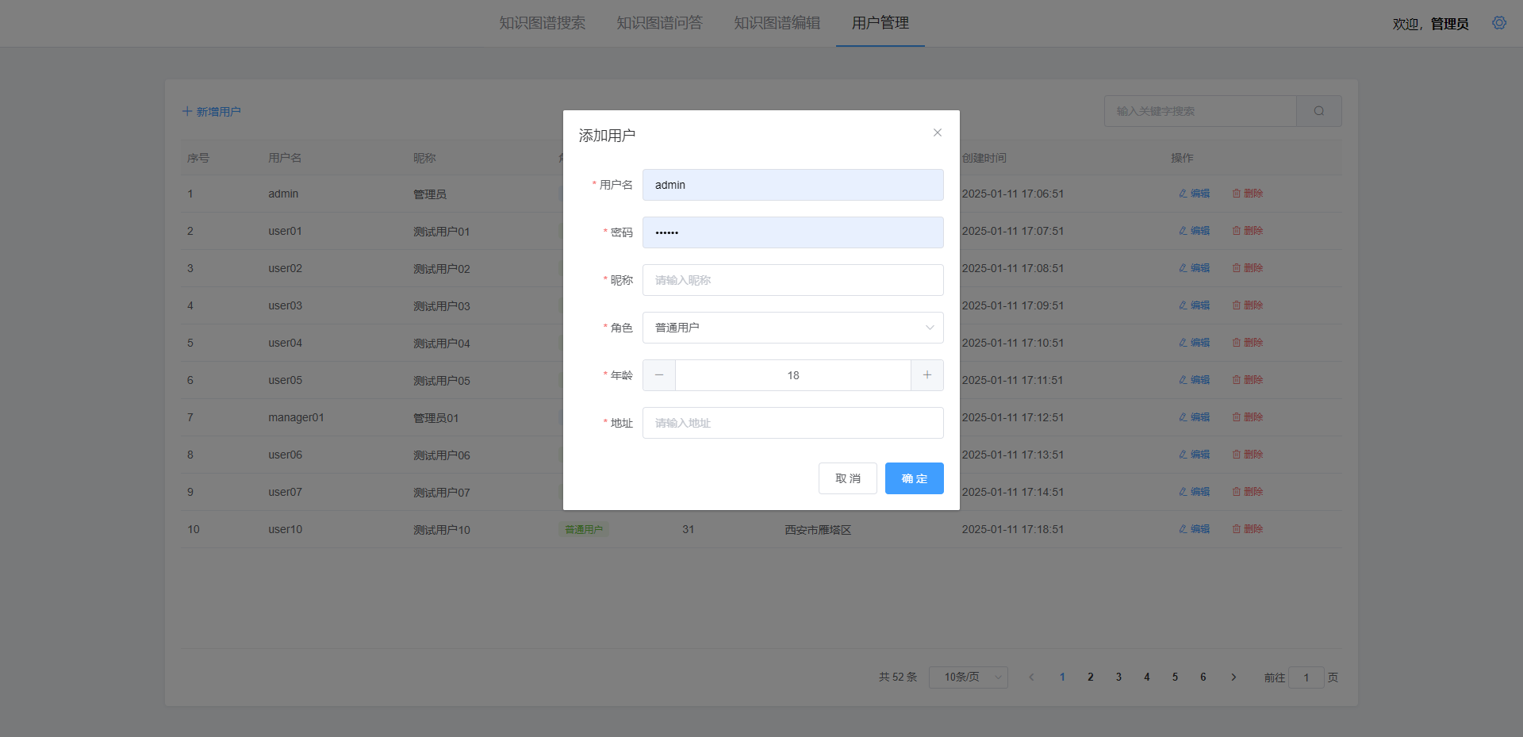The height and width of the screenshot is (737, 1523).
Task: Decrease age with the minus stepper
Action: (x=659, y=375)
